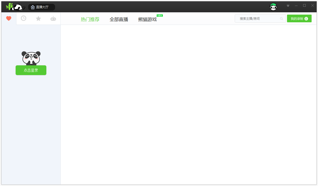Open the title bar dropdown menu arrow

tap(288, 6)
